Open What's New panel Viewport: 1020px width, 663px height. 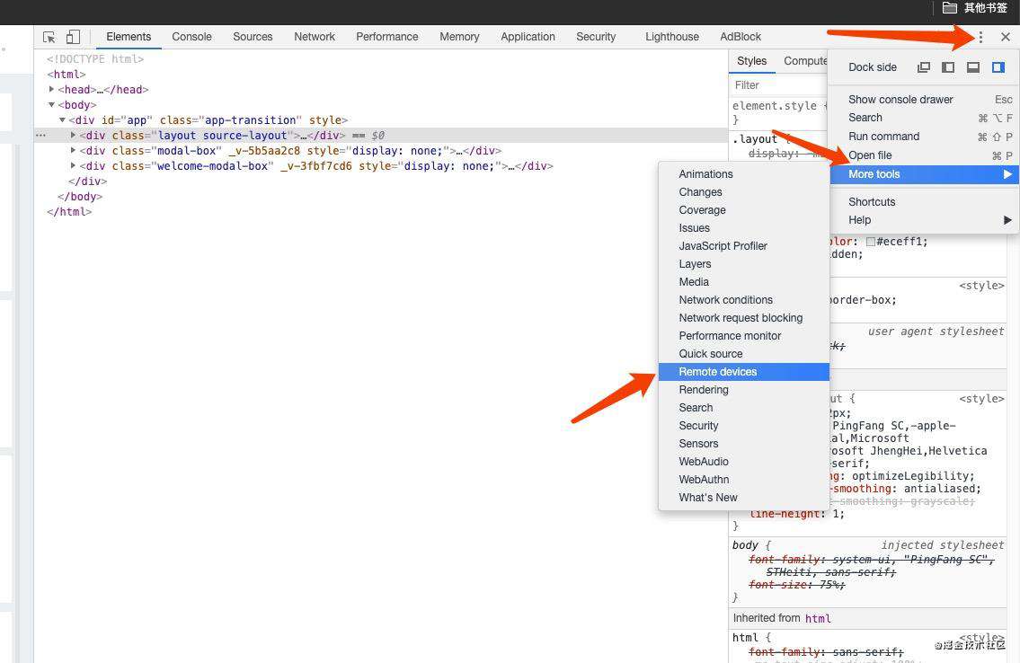(x=744, y=498)
